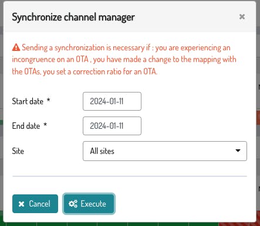Select the 'All sites' combo box text
This screenshot has height=226, width=260.
[102, 151]
